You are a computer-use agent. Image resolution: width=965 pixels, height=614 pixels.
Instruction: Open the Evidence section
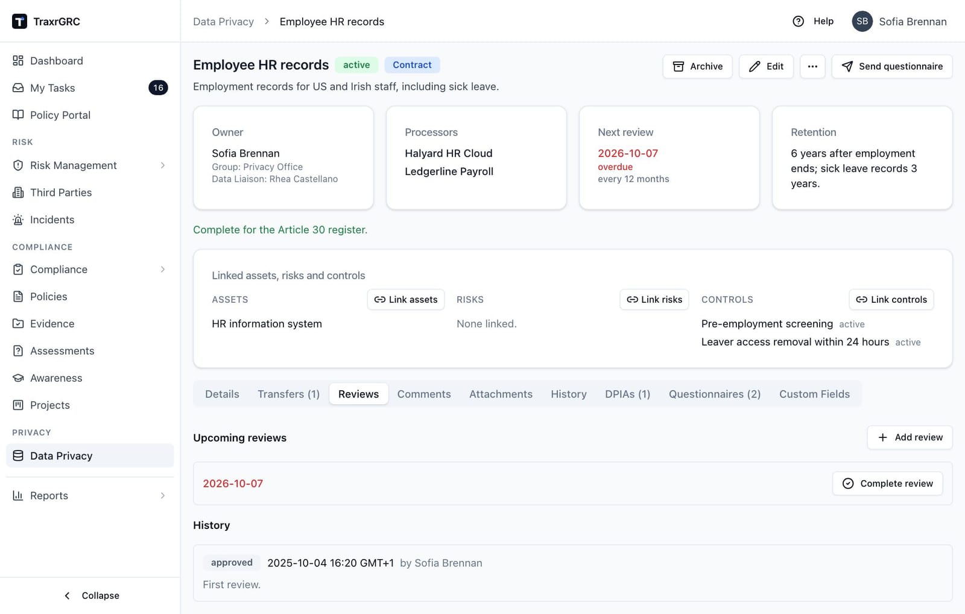[90, 324]
